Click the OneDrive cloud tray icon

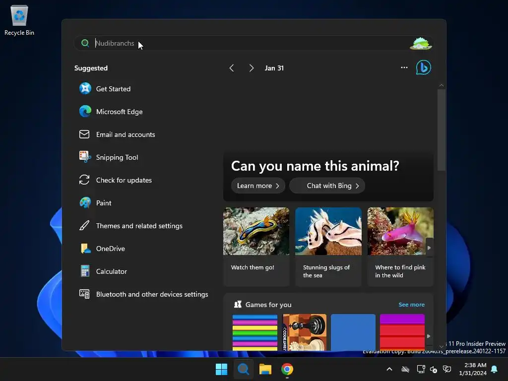405,369
